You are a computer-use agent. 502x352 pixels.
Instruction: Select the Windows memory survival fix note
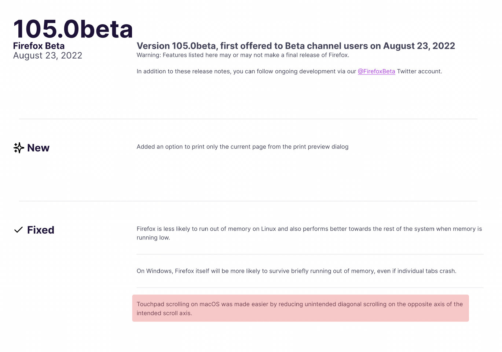click(296, 271)
